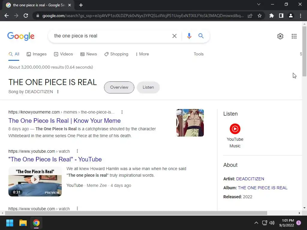The width and height of the screenshot is (307, 230).
Task: Toggle the Chrome side panel
Action: [x=281, y=16]
